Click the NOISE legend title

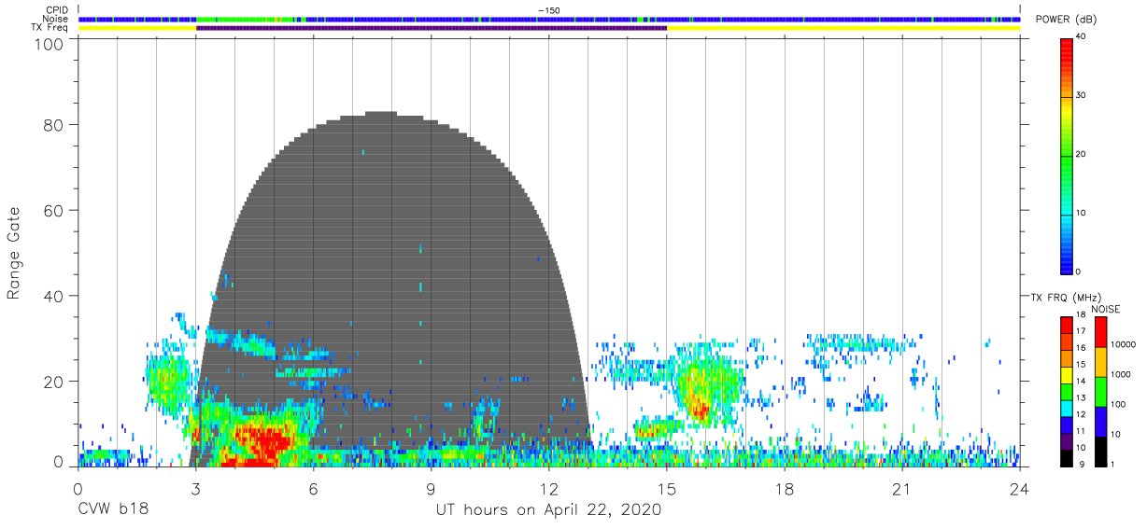[x=1105, y=310]
